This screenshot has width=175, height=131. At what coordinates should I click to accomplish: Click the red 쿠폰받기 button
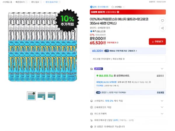[x=157, y=42]
